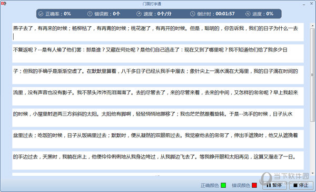Minimize the 打字通 window
Image resolution: width=316 pixels, height=192 pixels.
point(304,4)
